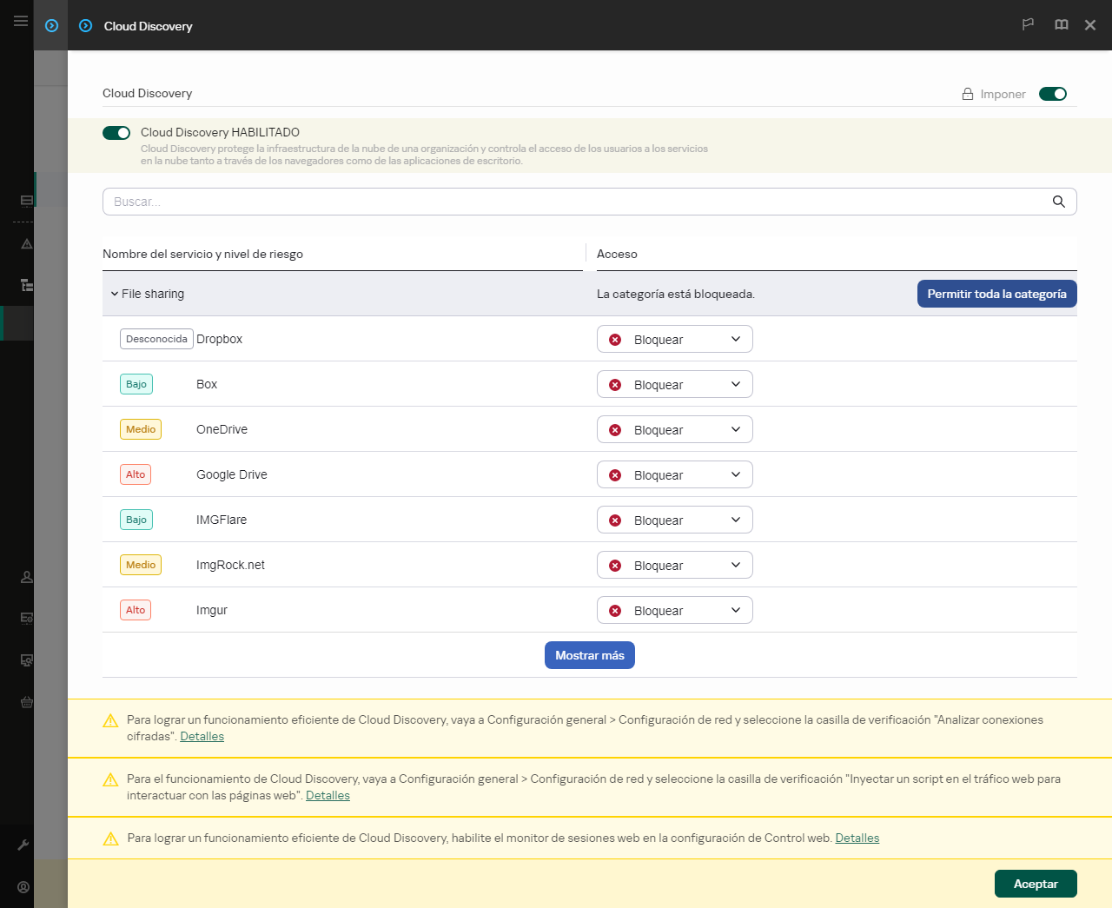Click the flag icon in the top bar
This screenshot has width=1112, height=908.
pos(1028,24)
